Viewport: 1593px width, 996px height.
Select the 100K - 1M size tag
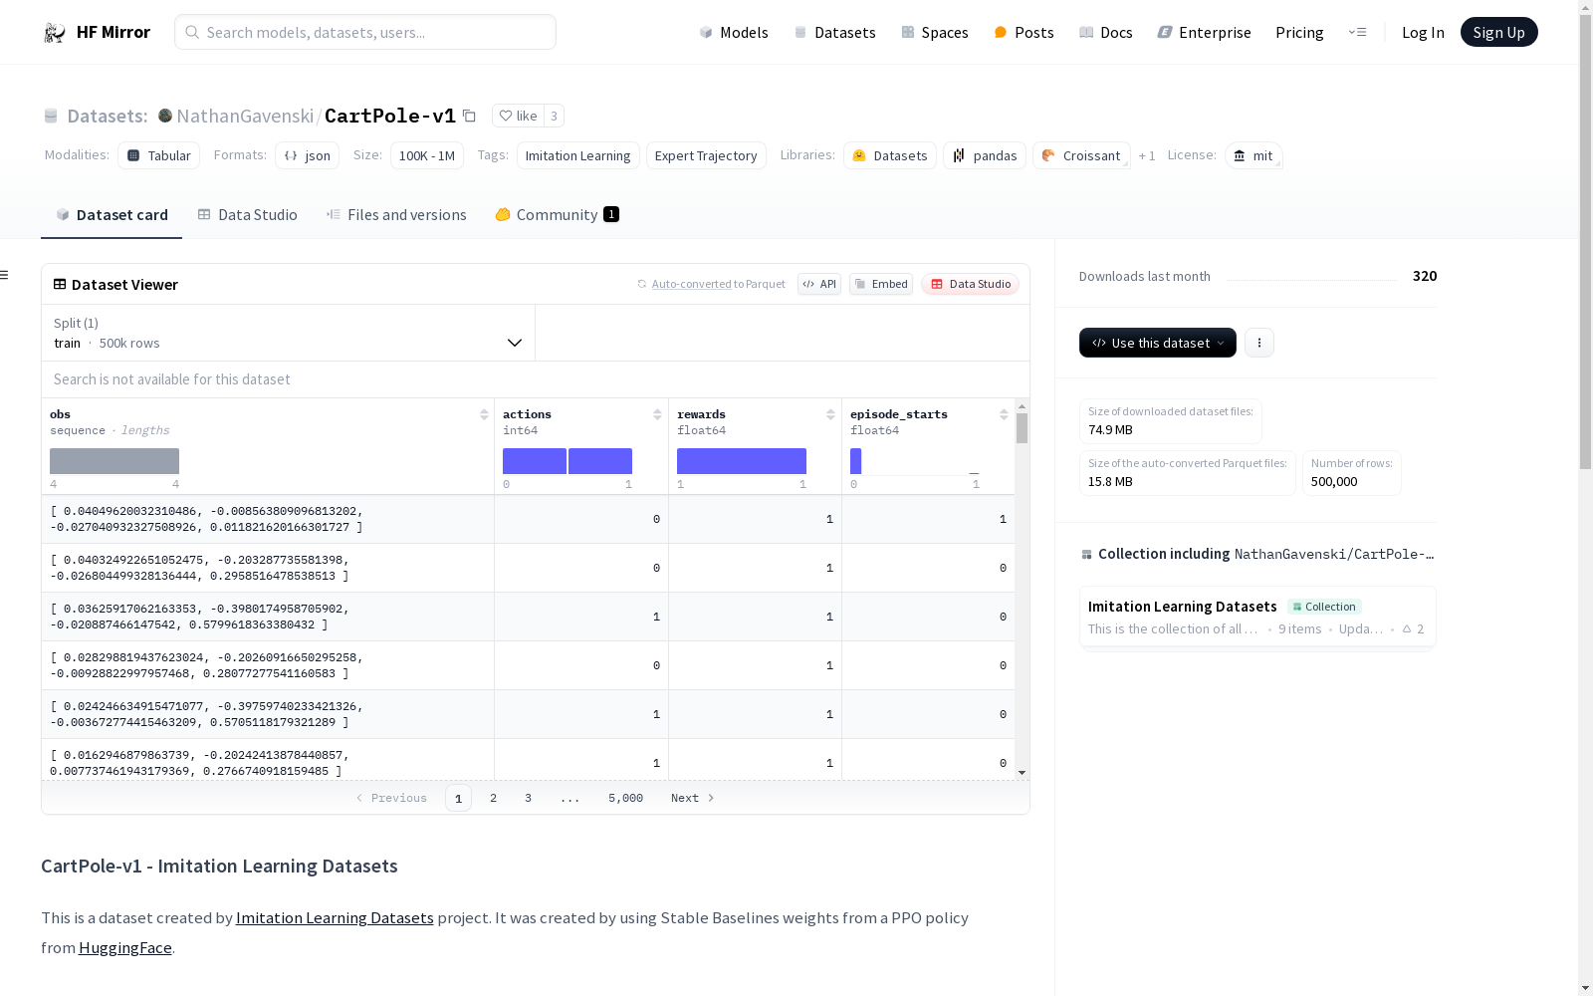tap(427, 155)
